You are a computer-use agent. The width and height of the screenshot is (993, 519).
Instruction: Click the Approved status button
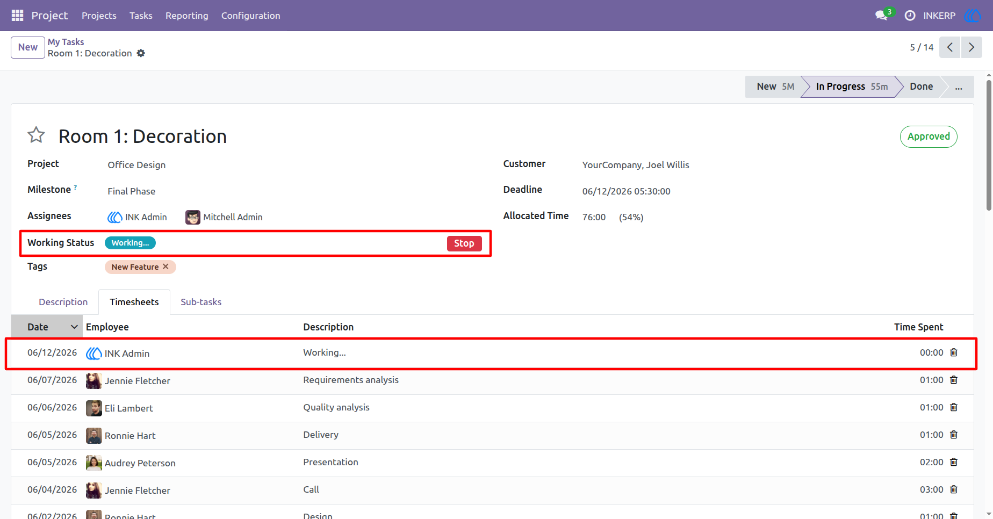click(929, 136)
